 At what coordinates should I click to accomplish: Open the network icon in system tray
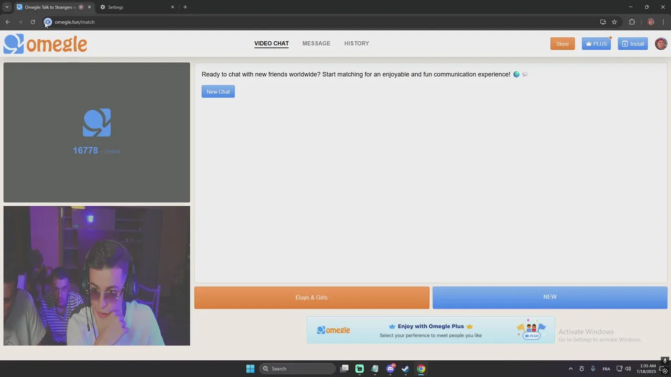pyautogui.click(x=619, y=369)
